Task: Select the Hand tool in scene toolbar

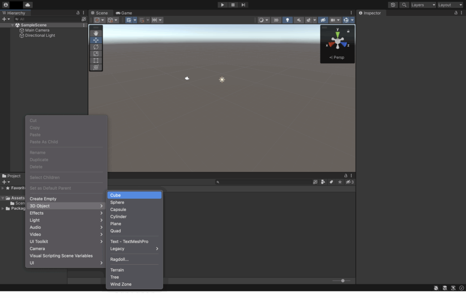Action: pyautogui.click(x=96, y=33)
